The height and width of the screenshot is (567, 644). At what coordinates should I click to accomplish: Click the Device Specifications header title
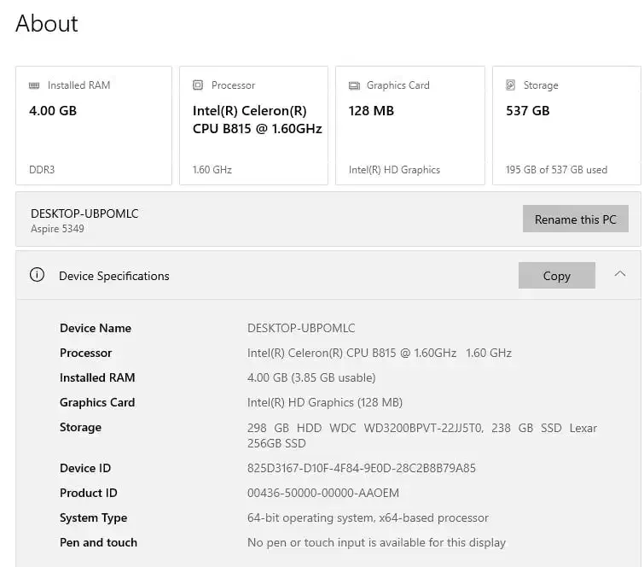[114, 276]
